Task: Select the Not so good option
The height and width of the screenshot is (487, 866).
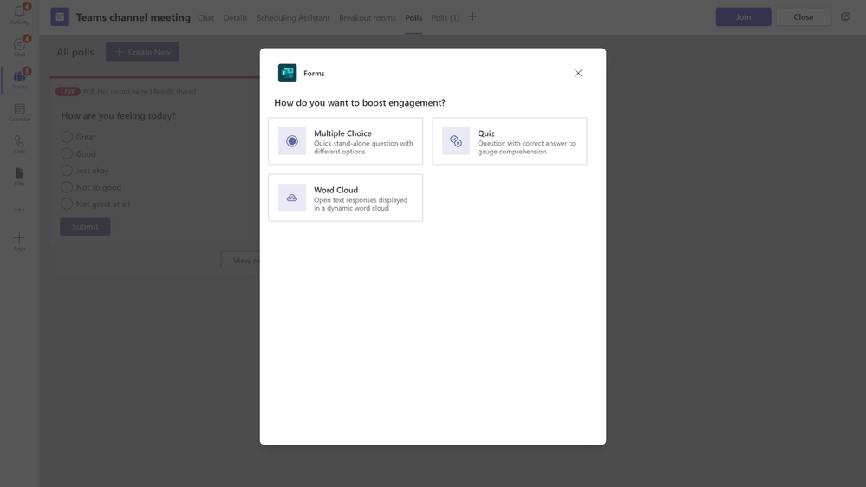Action: click(x=67, y=187)
